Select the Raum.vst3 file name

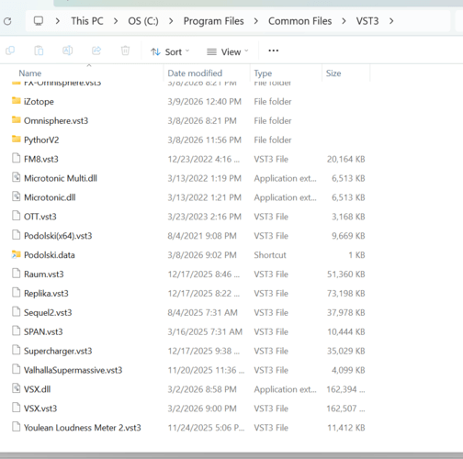point(44,274)
